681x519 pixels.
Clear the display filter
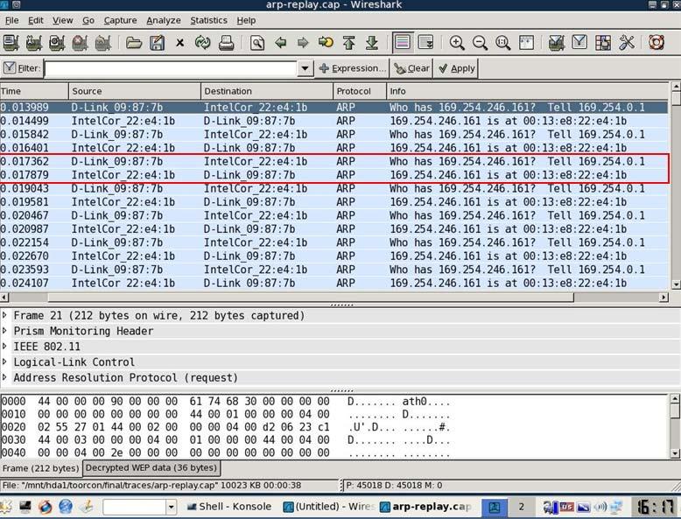(x=411, y=68)
